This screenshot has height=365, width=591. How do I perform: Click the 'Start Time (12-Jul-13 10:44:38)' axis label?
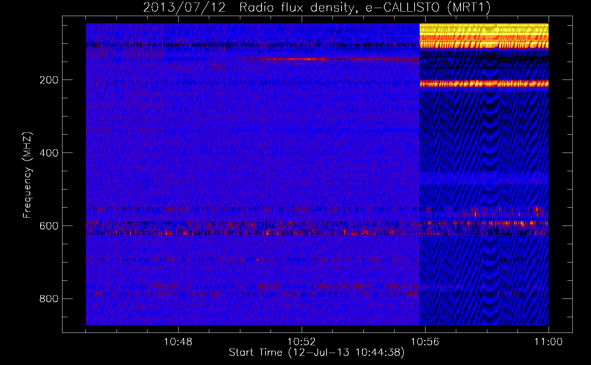click(x=317, y=353)
